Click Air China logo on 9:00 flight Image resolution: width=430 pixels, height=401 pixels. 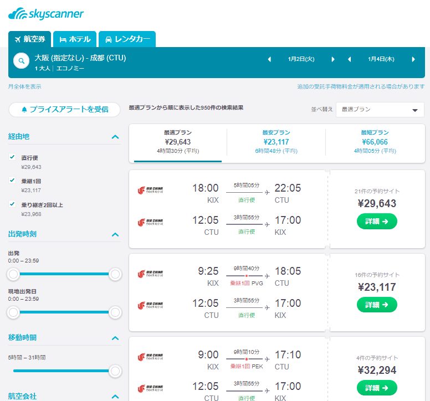[x=150, y=357]
